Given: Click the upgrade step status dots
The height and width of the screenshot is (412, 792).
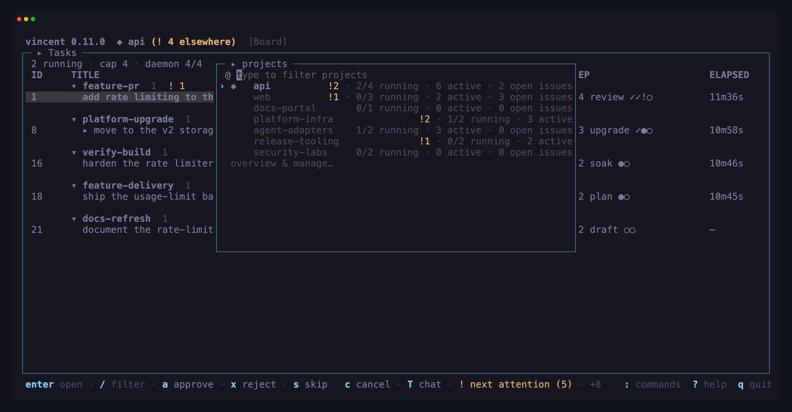Looking at the screenshot, I should coord(644,131).
